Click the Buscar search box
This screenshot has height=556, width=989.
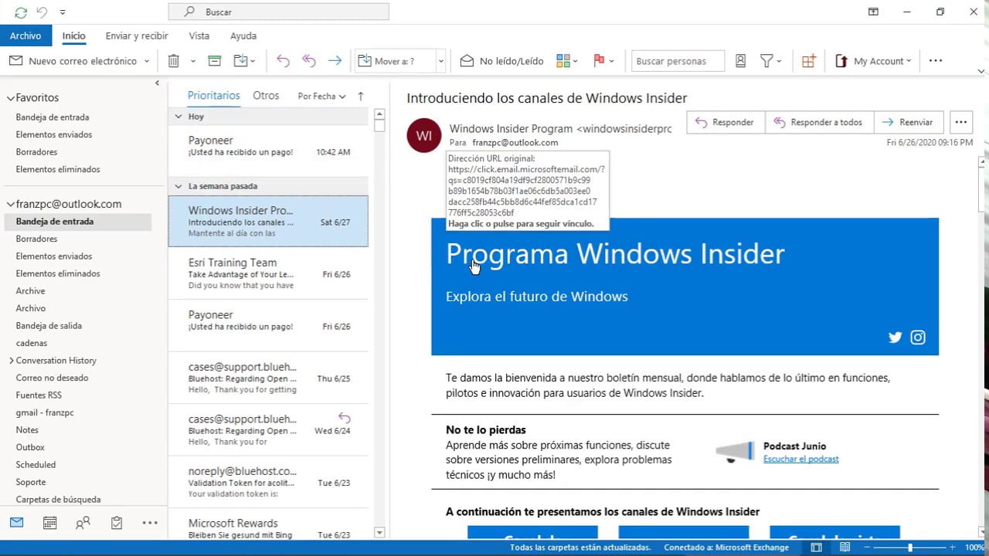coord(278,12)
